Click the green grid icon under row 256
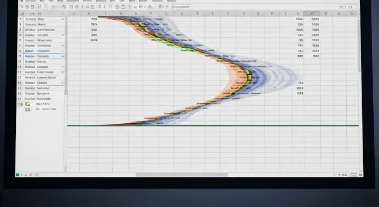The width and height of the screenshot is (379, 207). pos(28,110)
